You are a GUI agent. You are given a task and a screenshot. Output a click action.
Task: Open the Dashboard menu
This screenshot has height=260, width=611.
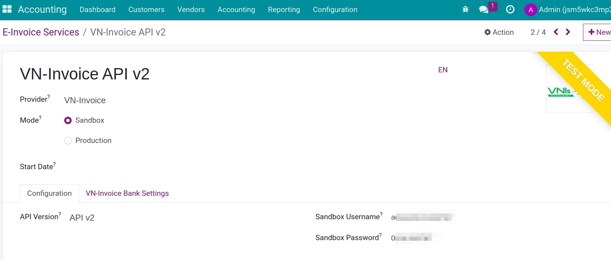(x=98, y=10)
